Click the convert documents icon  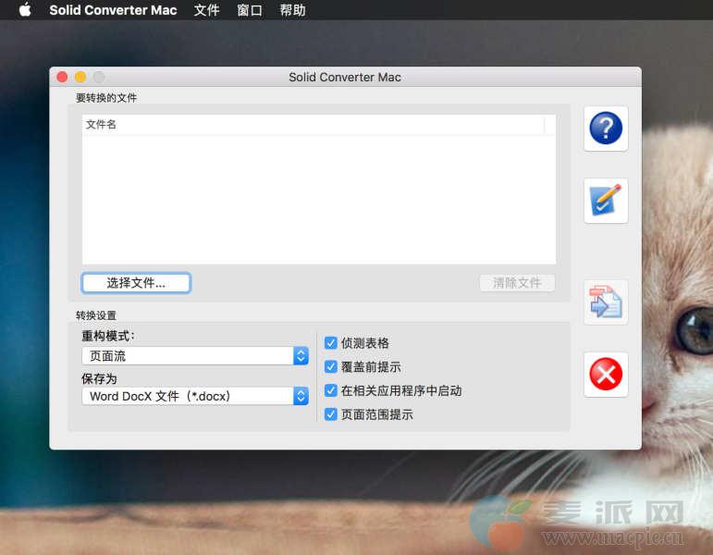click(x=606, y=302)
